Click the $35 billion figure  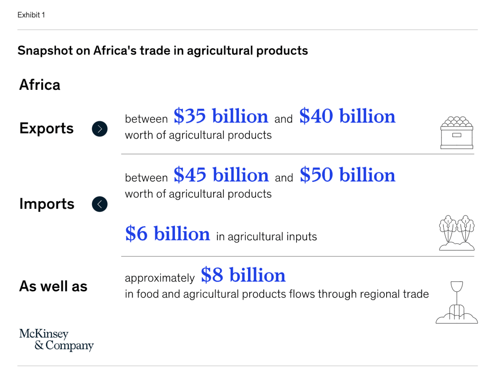[221, 116]
